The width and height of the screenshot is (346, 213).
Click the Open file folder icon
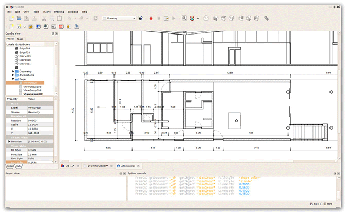[20, 18]
